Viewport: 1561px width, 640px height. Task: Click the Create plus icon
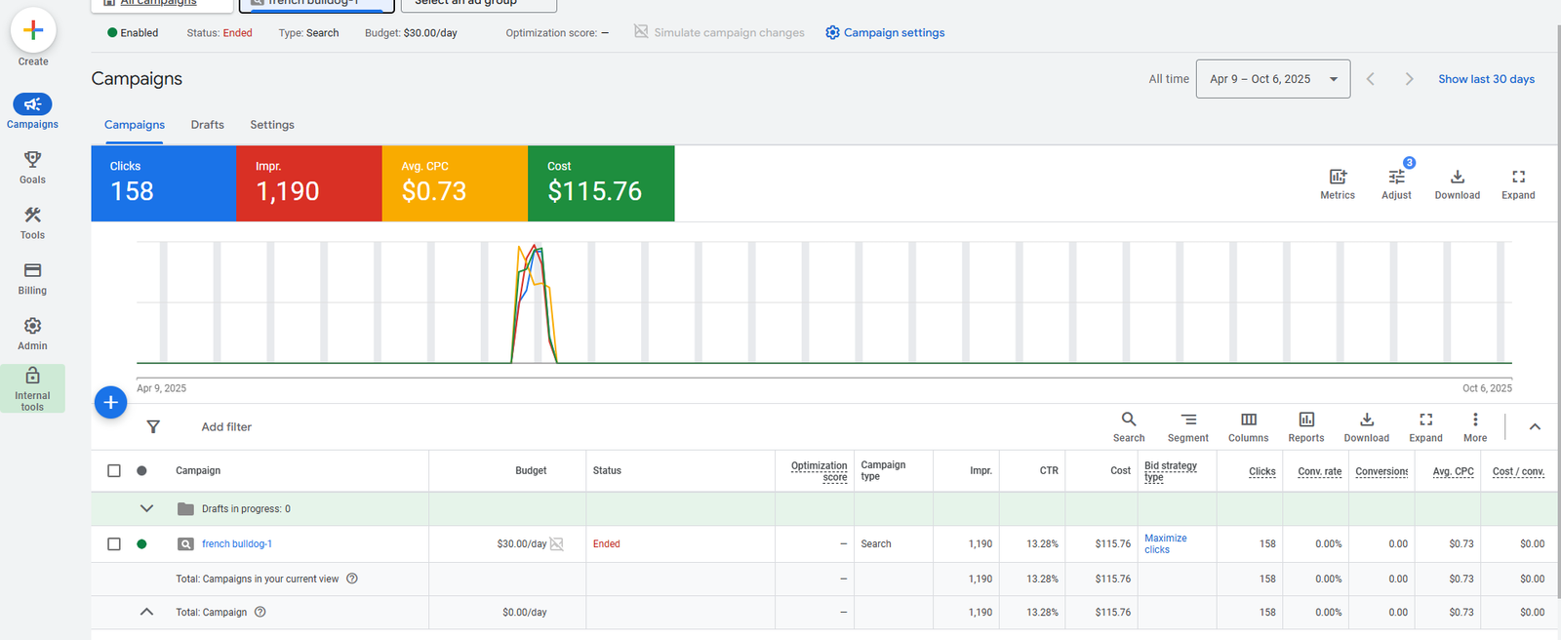(33, 31)
